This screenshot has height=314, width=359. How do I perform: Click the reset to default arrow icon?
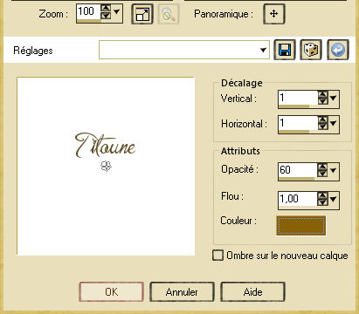point(338,50)
